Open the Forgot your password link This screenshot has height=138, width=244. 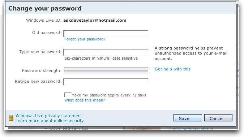click(85, 39)
